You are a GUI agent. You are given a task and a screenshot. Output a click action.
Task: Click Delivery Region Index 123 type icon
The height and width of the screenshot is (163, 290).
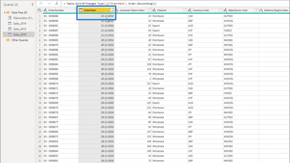(261, 11)
